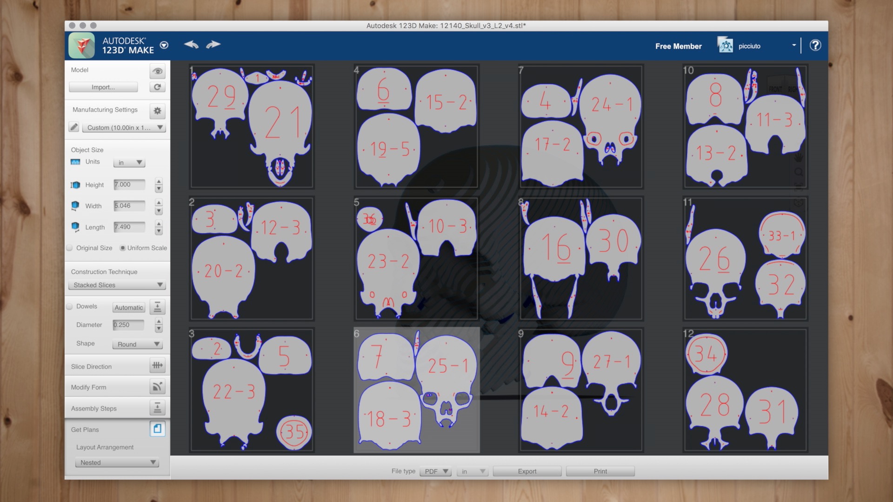
Task: Select the Uniform Scale option
Action: coord(123,248)
